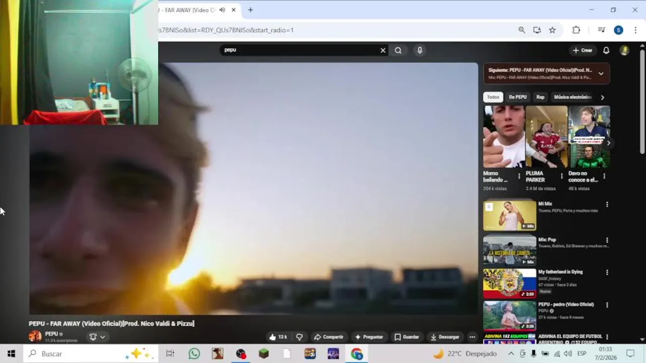Open options menu for Mix: Pop
This screenshot has width=646, height=363.
pos(607,240)
